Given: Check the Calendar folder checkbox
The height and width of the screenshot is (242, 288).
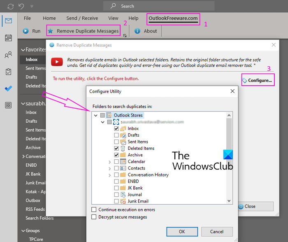Looking at the screenshot, I should coord(116,161).
